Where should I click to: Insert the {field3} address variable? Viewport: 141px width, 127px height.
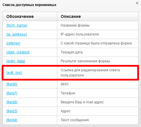point(12,111)
